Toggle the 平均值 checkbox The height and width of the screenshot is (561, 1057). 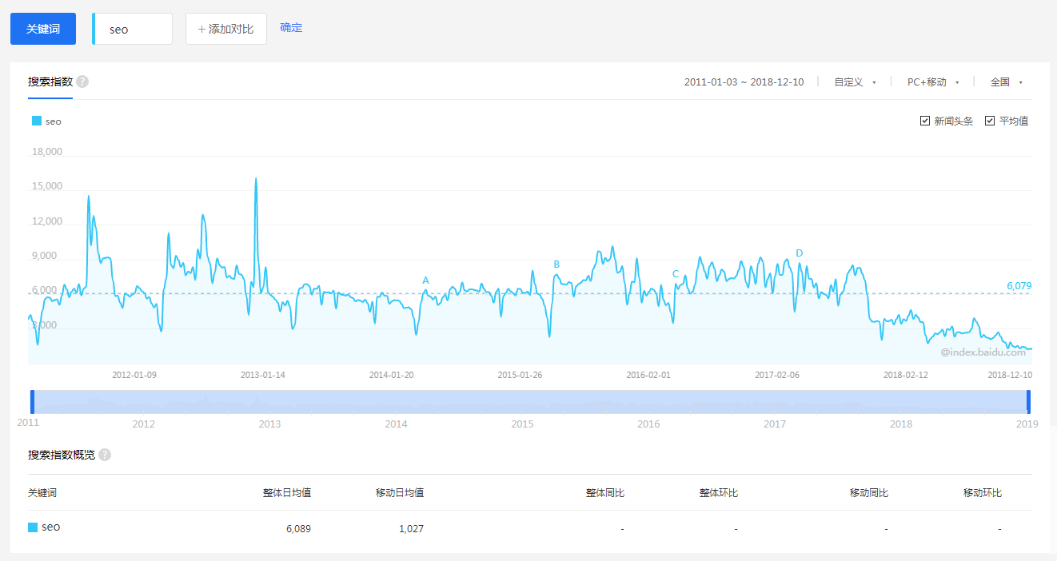click(x=990, y=121)
